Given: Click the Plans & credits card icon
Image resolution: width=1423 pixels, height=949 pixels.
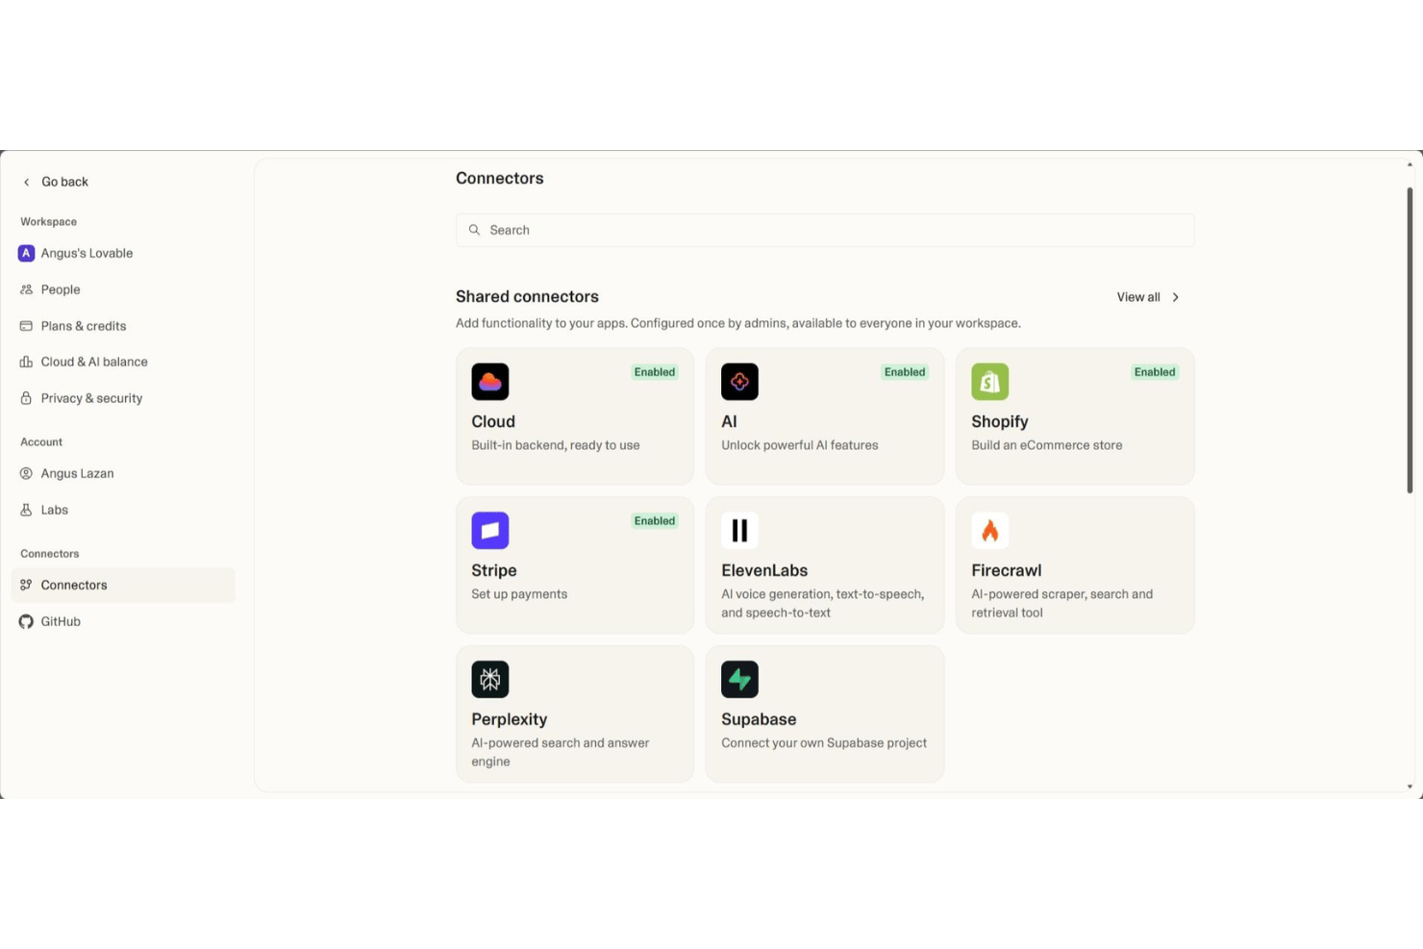Looking at the screenshot, I should [x=26, y=326].
